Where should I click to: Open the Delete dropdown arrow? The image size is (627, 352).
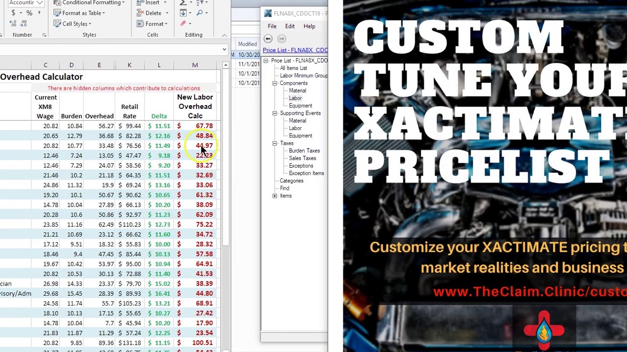click(x=166, y=13)
